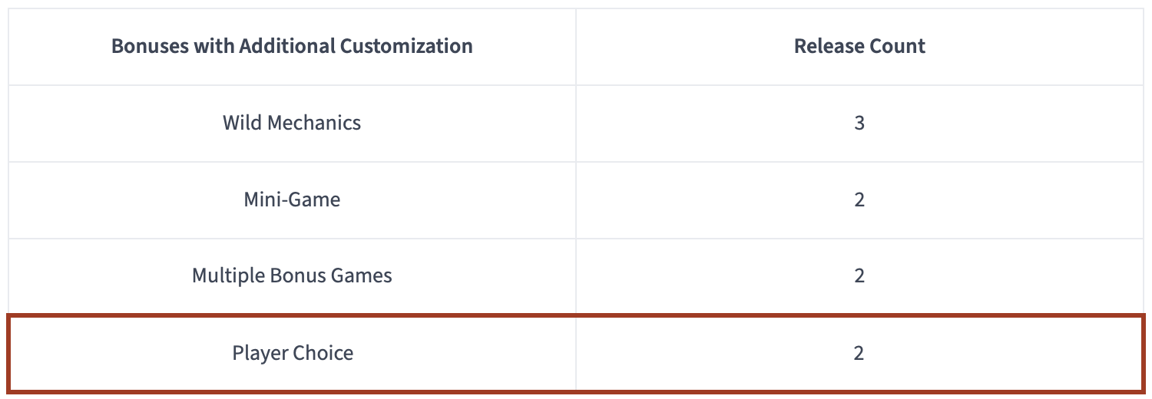Click the Mini-Game release count value
This screenshot has height=399, width=1152.
click(x=859, y=199)
